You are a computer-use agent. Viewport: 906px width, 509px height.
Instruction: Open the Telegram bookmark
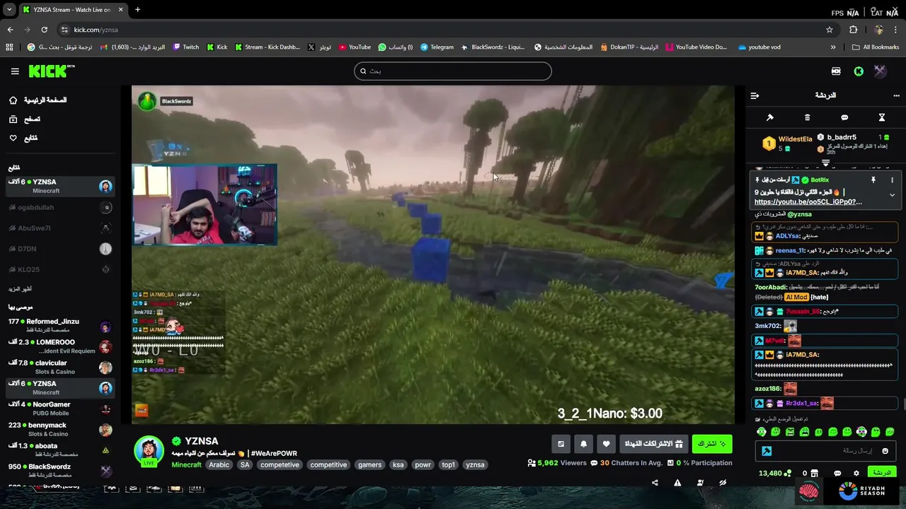(x=437, y=47)
